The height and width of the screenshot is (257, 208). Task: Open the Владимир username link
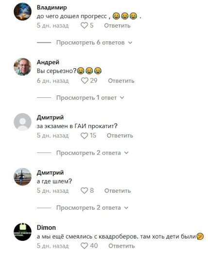tap(52, 7)
